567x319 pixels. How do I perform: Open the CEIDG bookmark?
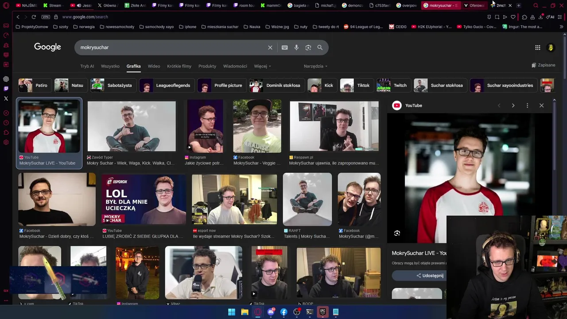tap(398, 27)
